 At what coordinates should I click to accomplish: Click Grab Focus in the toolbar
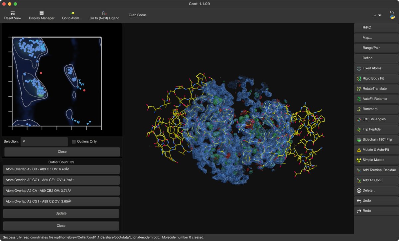coord(137,15)
